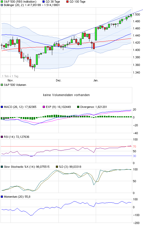Click the light-blue Bollinger legend swatch

(2, 5)
